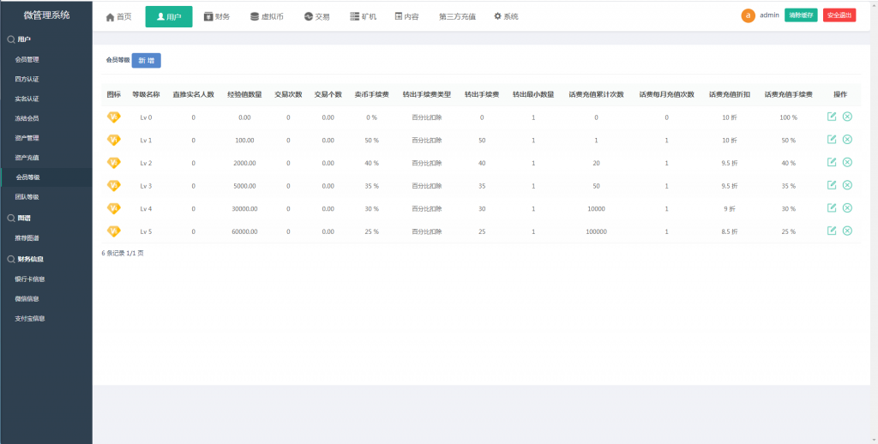The height and width of the screenshot is (444, 878).
Task: Click the Lv 4 edit pencil icon
Action: 832,207
